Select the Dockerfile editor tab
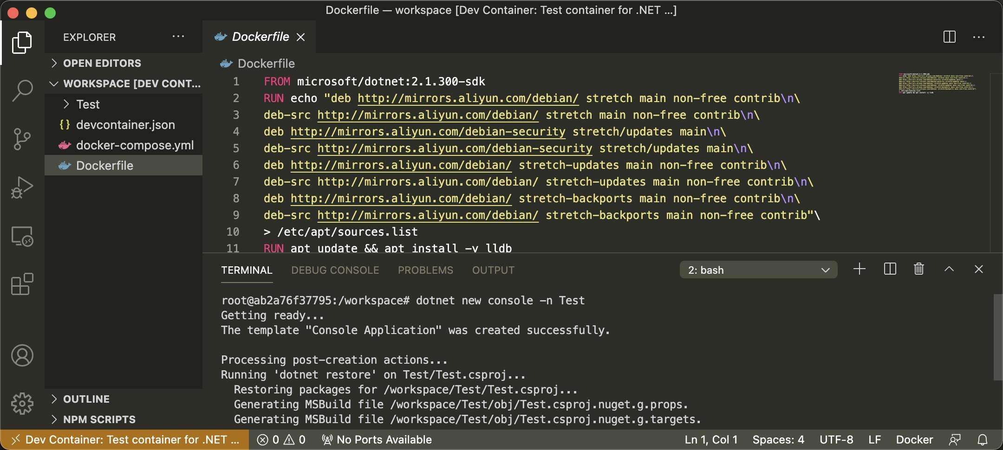1003x450 pixels. pos(259,37)
